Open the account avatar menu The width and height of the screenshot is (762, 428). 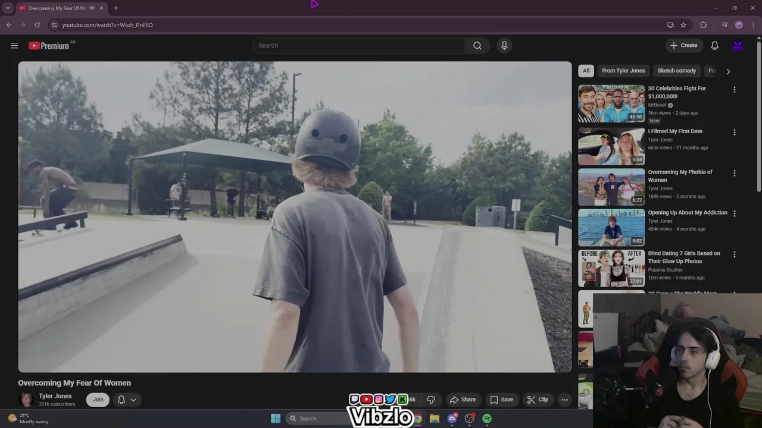point(738,46)
